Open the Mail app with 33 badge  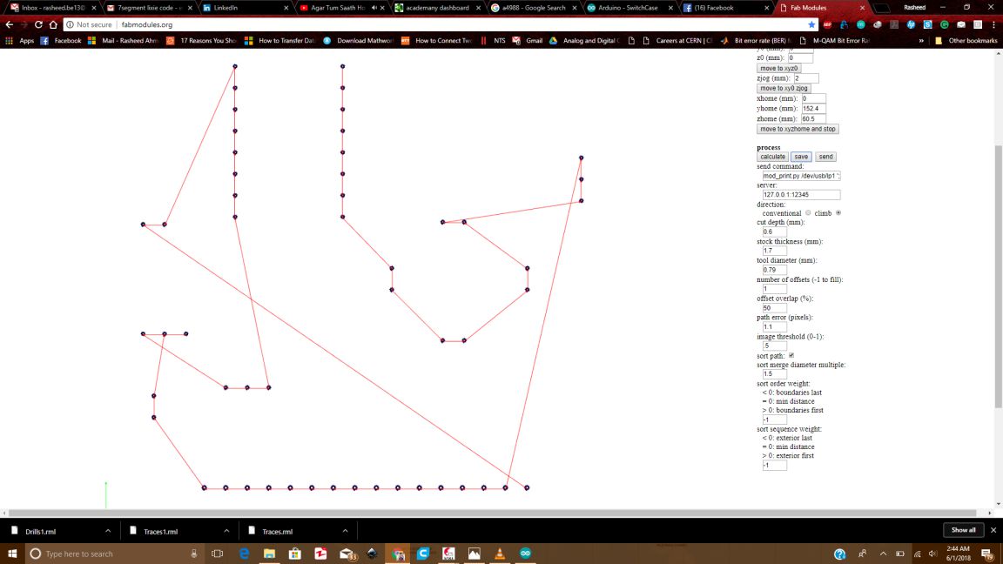(347, 554)
